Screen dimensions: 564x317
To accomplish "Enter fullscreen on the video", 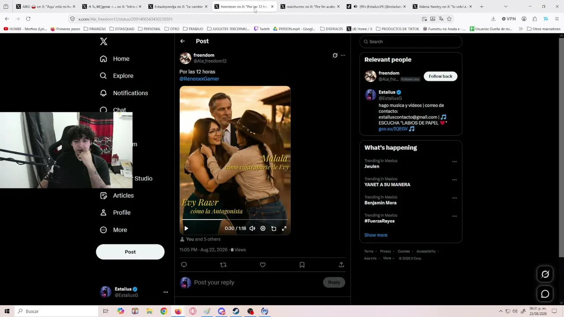I will pos(284,229).
